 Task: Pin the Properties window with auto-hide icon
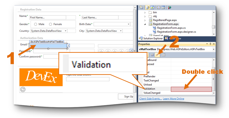[210, 44]
